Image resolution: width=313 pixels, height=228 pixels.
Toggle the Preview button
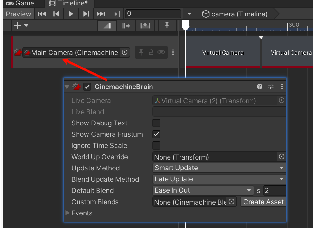click(x=18, y=14)
